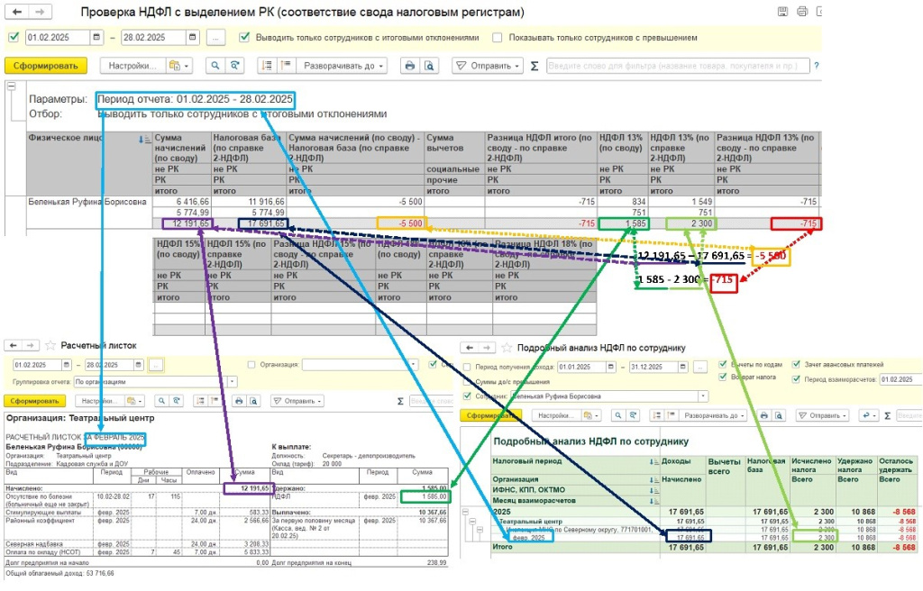Click the print icon in the top report toolbar

pyautogui.click(x=409, y=66)
